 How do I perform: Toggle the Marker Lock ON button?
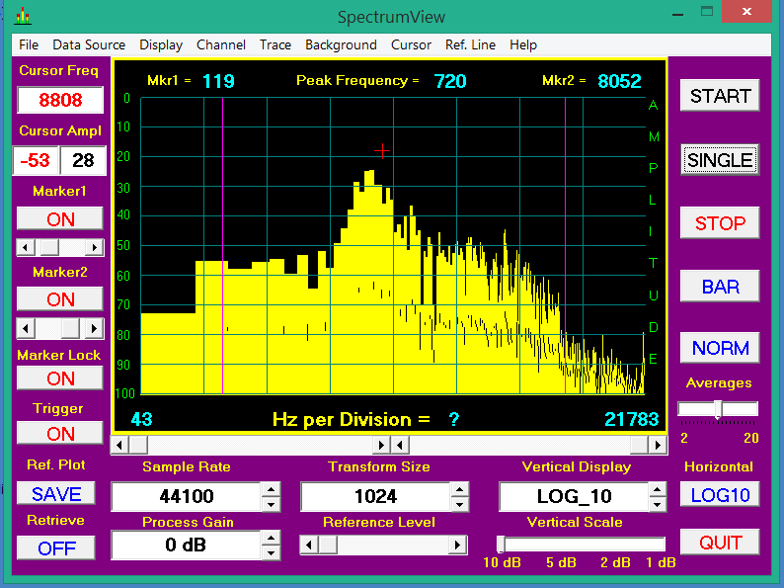pos(60,378)
